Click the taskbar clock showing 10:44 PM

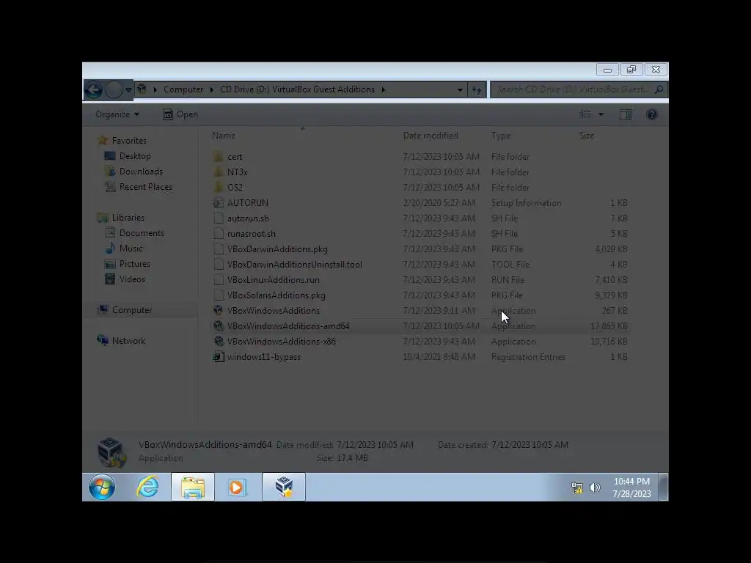coord(631,487)
